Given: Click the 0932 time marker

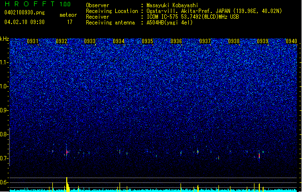Looking at the screenshot, I should point(61,41).
